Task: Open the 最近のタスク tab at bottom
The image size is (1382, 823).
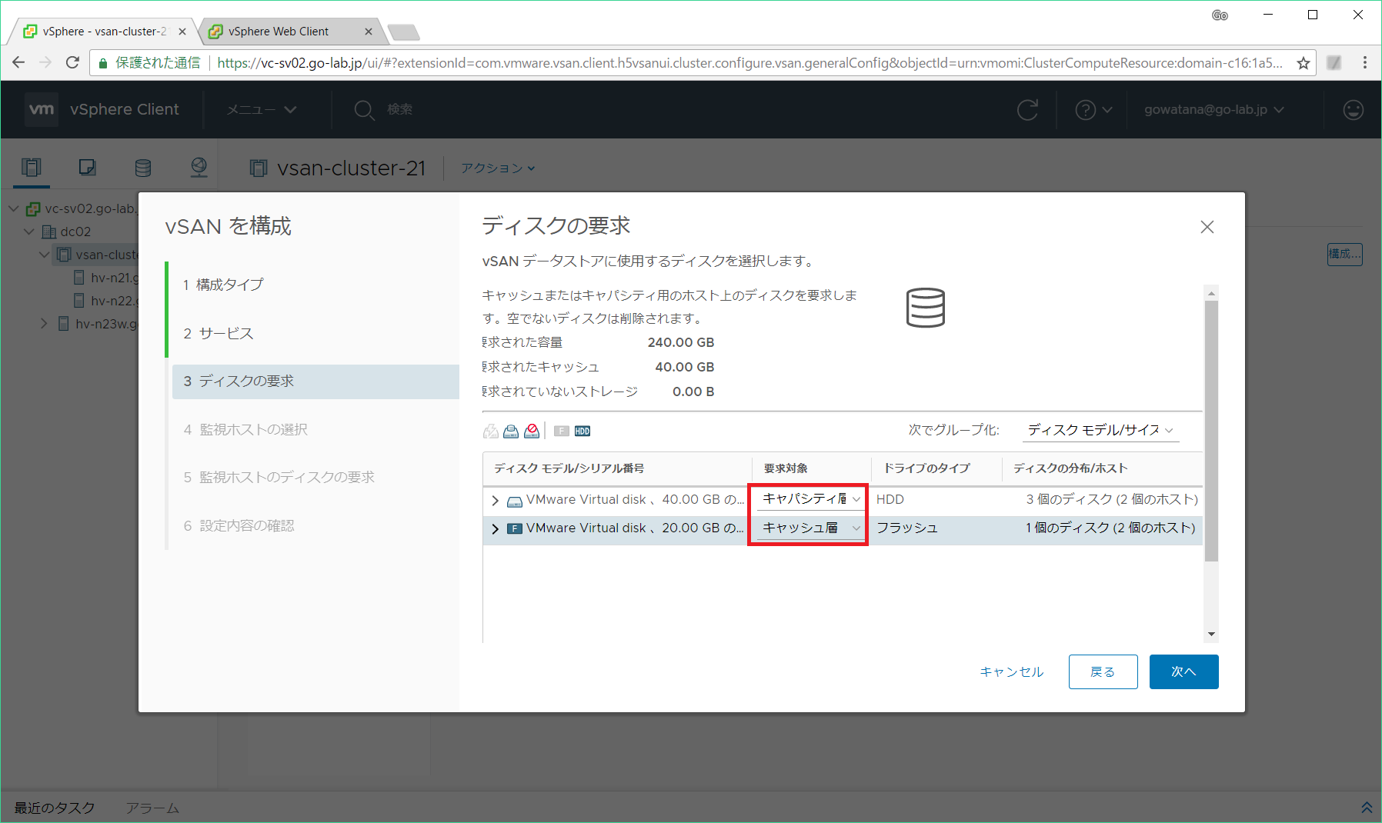Action: (x=54, y=808)
